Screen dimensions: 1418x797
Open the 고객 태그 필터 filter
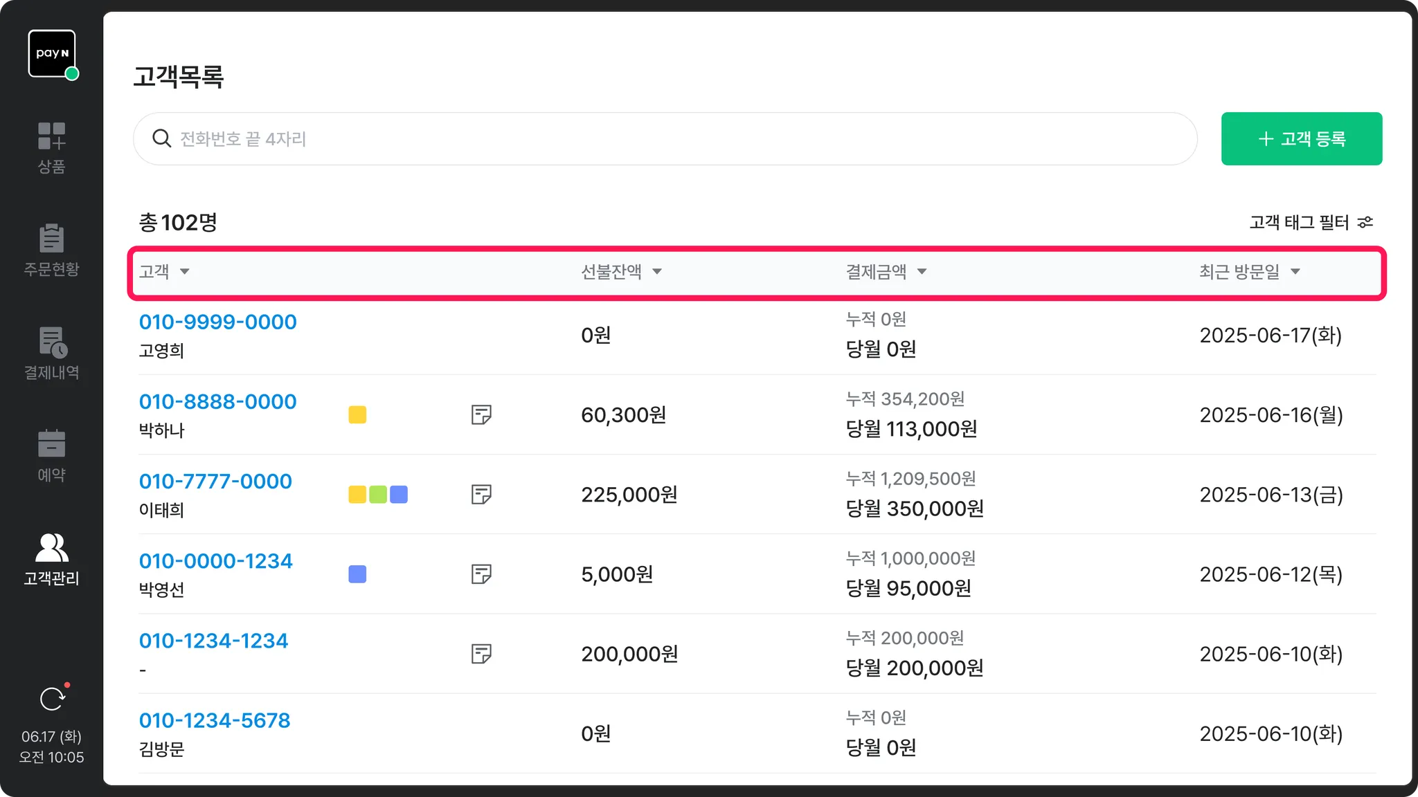click(1311, 222)
